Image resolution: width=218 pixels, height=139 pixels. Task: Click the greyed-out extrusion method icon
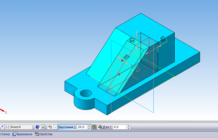tap(50, 127)
